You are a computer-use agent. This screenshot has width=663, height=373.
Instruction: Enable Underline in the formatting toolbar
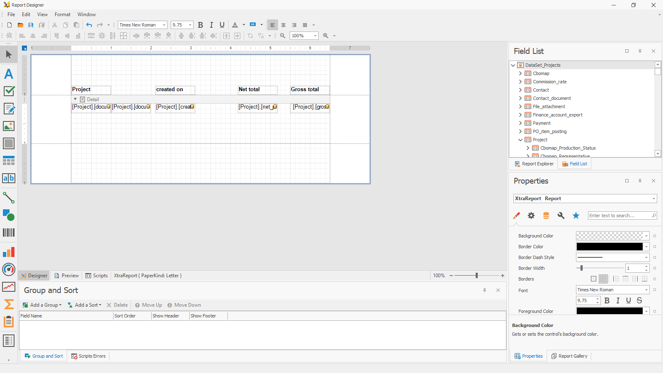click(222, 25)
